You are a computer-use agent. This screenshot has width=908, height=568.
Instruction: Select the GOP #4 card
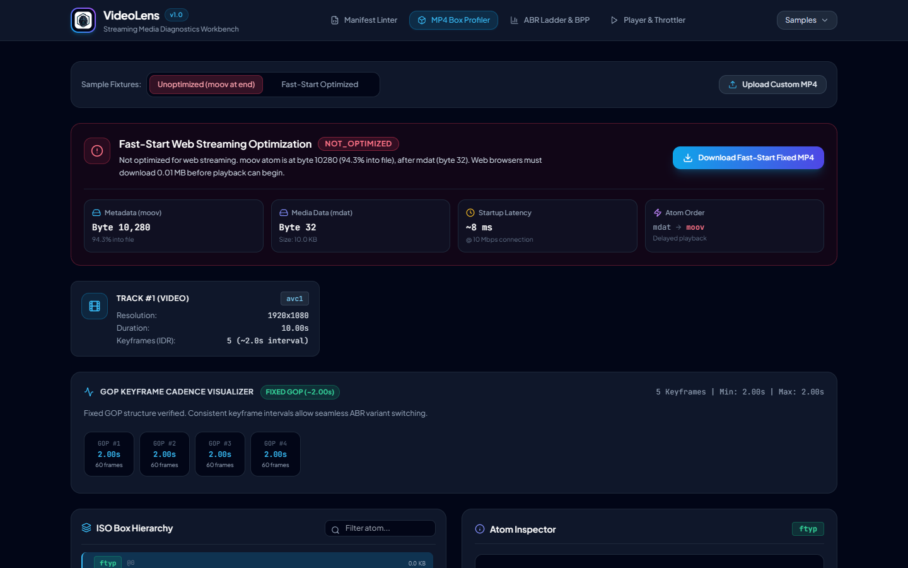(276, 454)
